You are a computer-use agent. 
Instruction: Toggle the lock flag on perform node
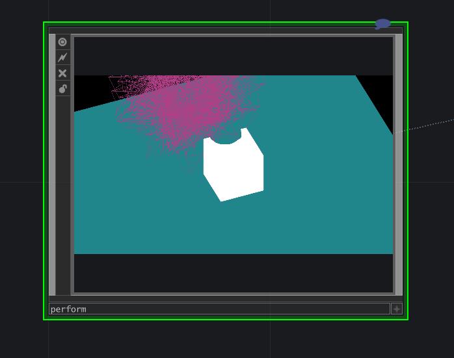tap(62, 88)
